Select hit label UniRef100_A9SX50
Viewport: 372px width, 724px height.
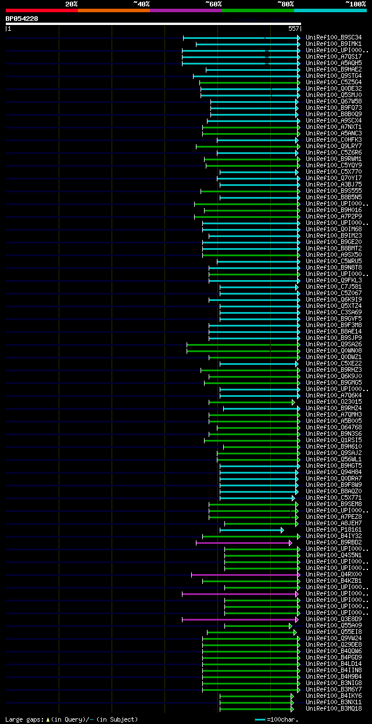pyautogui.click(x=334, y=255)
